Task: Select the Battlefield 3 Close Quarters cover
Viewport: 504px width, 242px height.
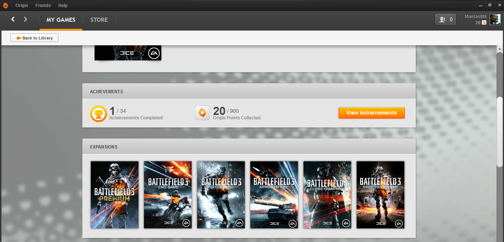Action: tap(328, 195)
